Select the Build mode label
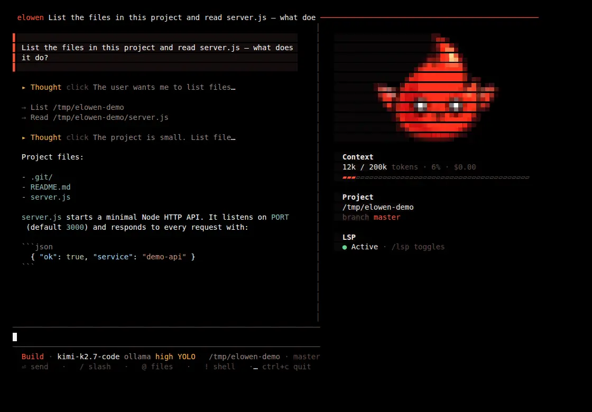This screenshot has height=412, width=592. [x=32, y=357]
